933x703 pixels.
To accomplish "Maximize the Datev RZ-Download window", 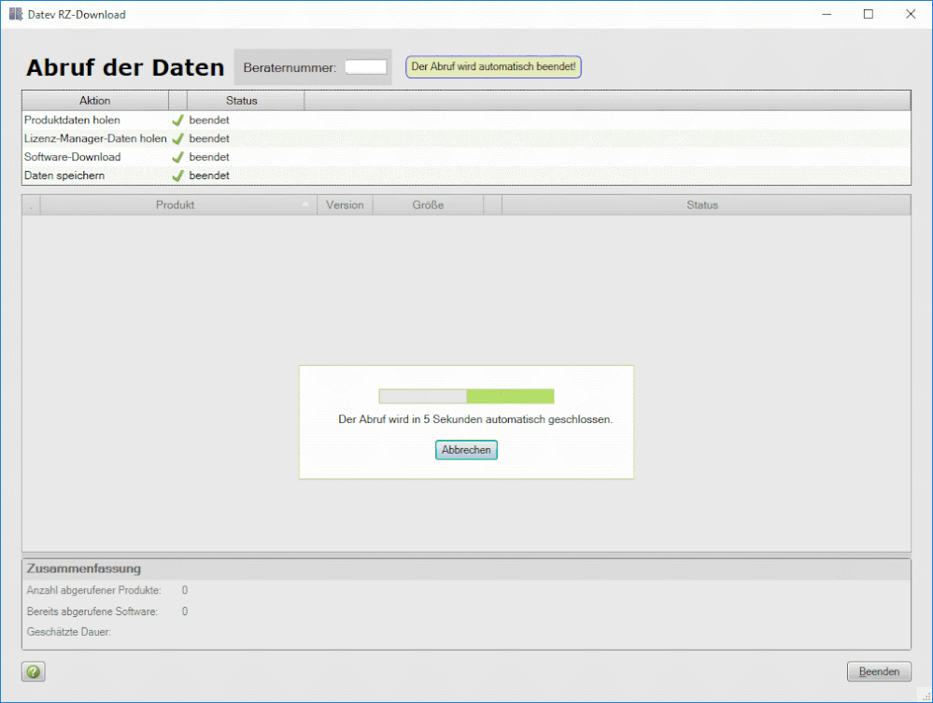I will (869, 14).
